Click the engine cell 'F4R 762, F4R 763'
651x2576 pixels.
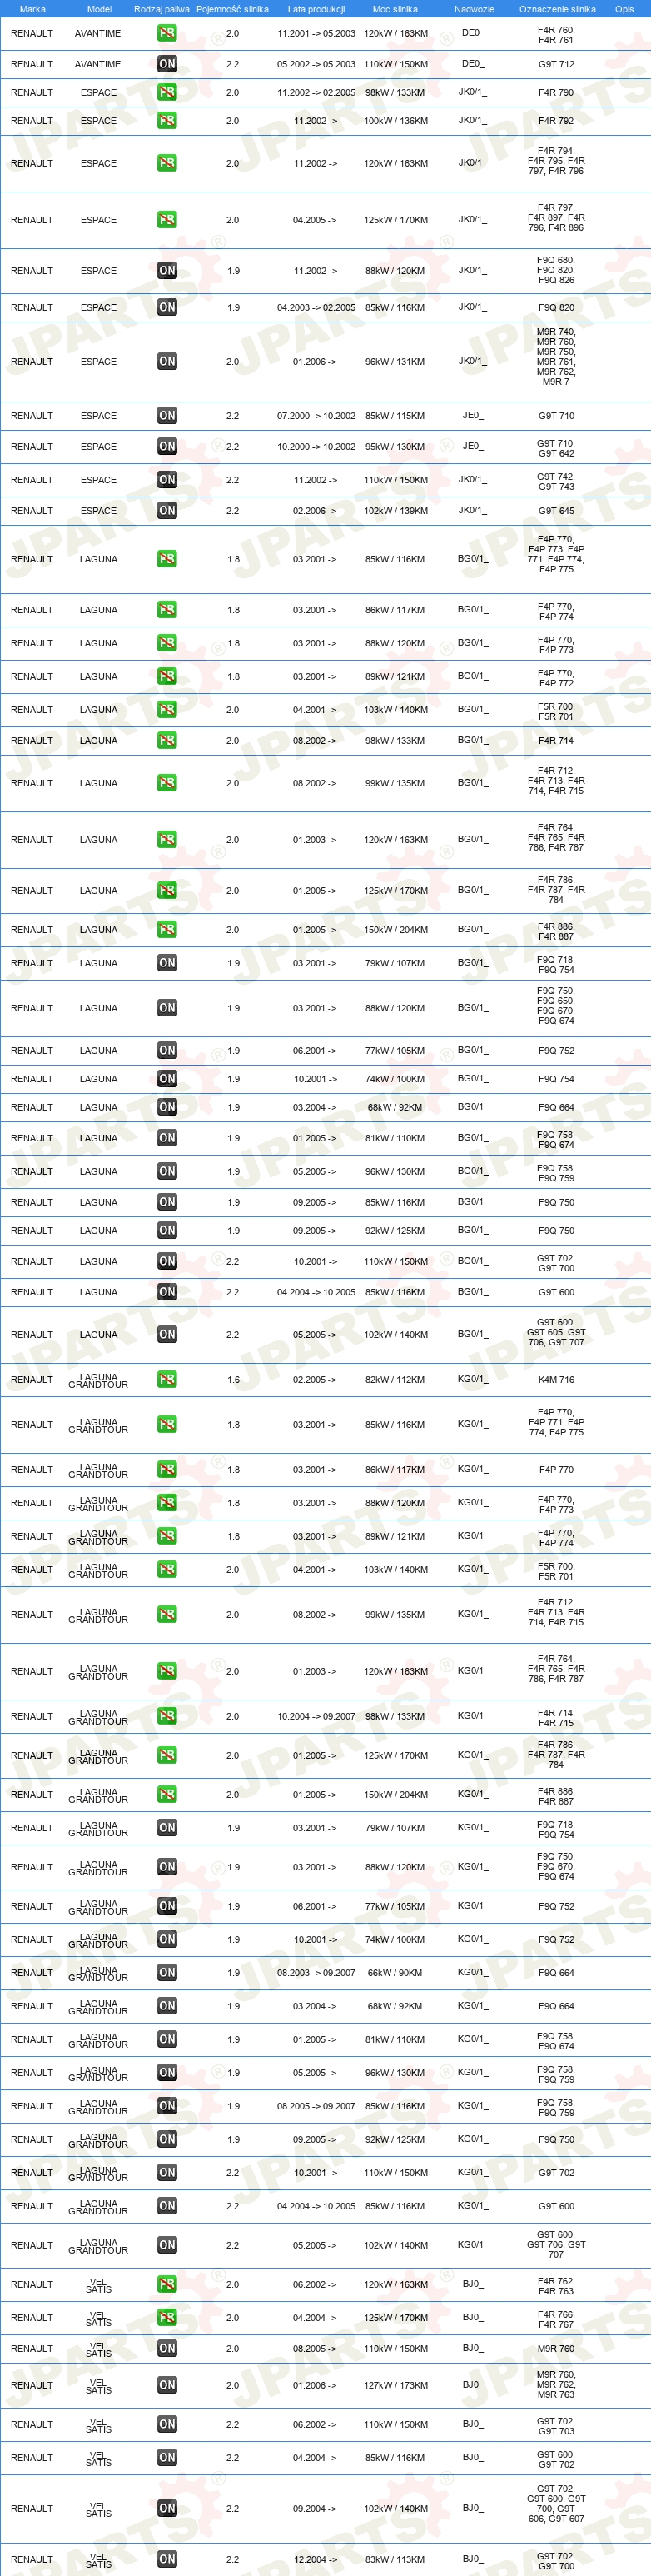tap(556, 2286)
